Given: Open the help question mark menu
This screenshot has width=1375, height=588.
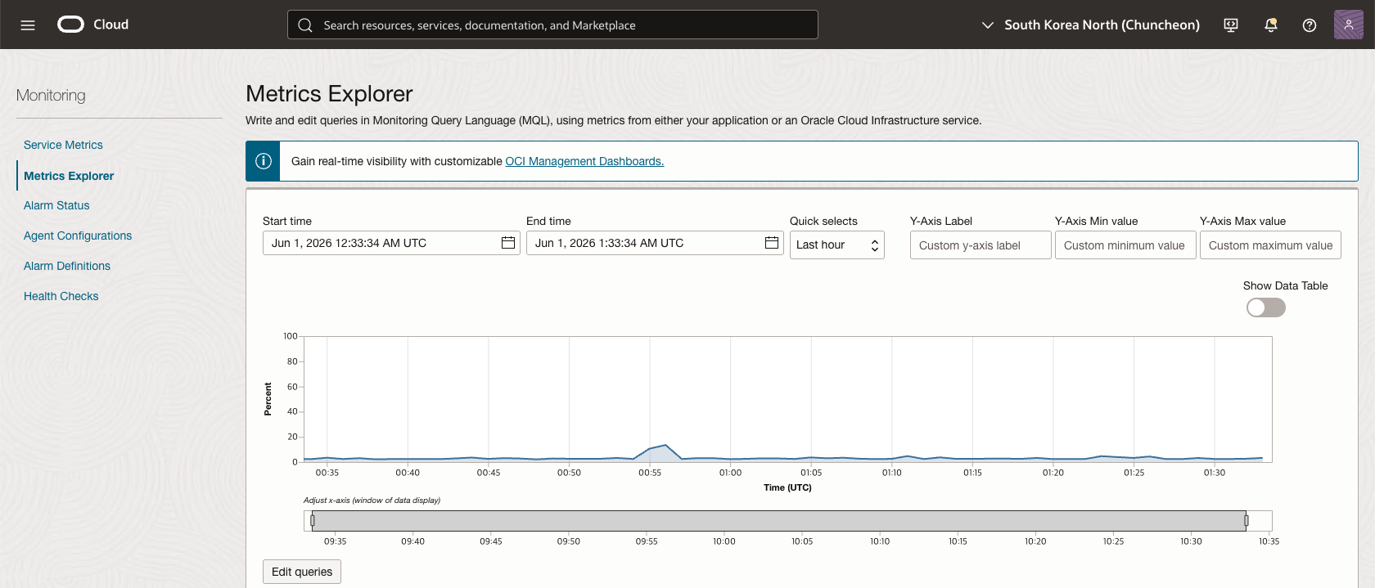Looking at the screenshot, I should 1310,25.
